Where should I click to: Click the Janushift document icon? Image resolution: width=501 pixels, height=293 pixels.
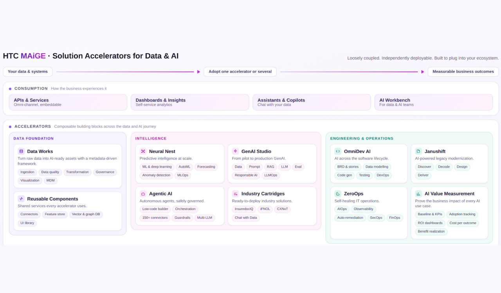[418, 151]
